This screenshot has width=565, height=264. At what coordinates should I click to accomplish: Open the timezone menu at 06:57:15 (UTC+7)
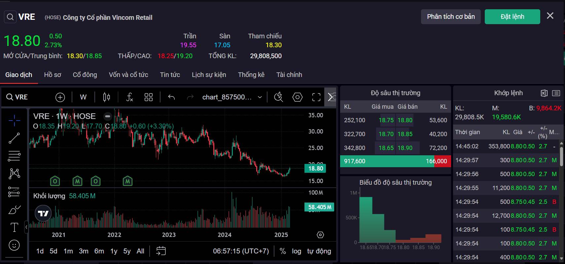coord(241,251)
